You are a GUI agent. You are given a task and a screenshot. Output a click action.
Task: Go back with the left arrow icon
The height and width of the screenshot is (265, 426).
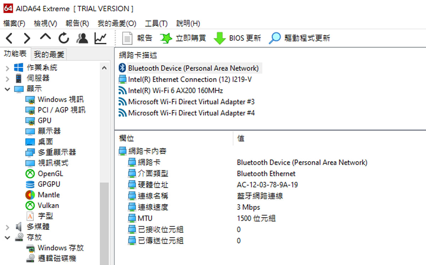click(x=9, y=38)
